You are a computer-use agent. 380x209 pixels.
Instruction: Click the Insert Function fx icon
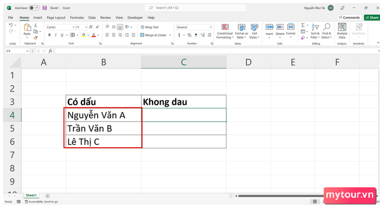[x=50, y=51]
